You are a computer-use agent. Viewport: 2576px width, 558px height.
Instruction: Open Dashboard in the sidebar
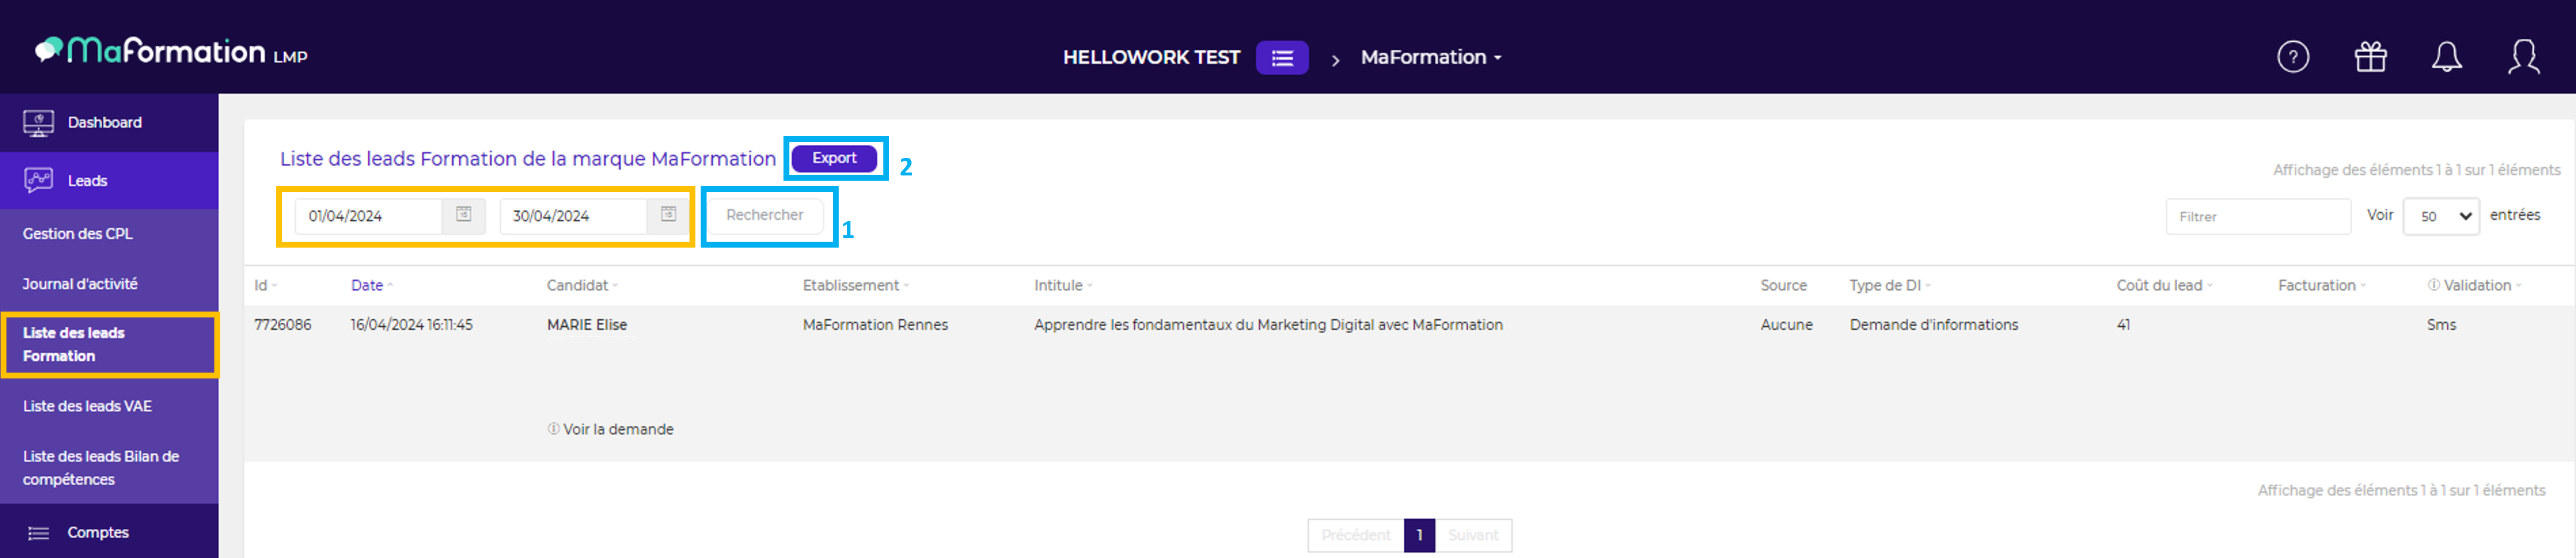[x=104, y=123]
